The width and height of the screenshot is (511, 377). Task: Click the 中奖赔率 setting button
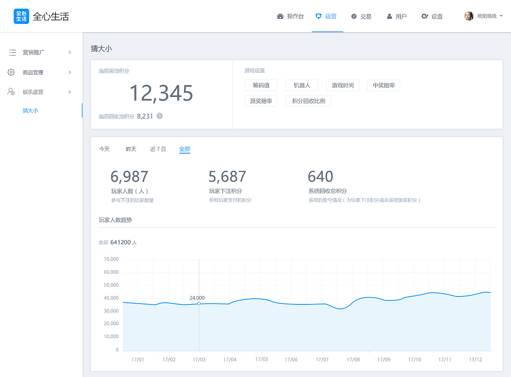tap(384, 85)
